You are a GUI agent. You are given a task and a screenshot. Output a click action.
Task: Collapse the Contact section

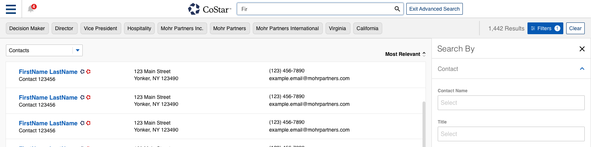(582, 69)
